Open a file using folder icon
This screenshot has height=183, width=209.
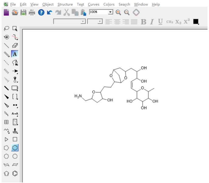point(15,13)
